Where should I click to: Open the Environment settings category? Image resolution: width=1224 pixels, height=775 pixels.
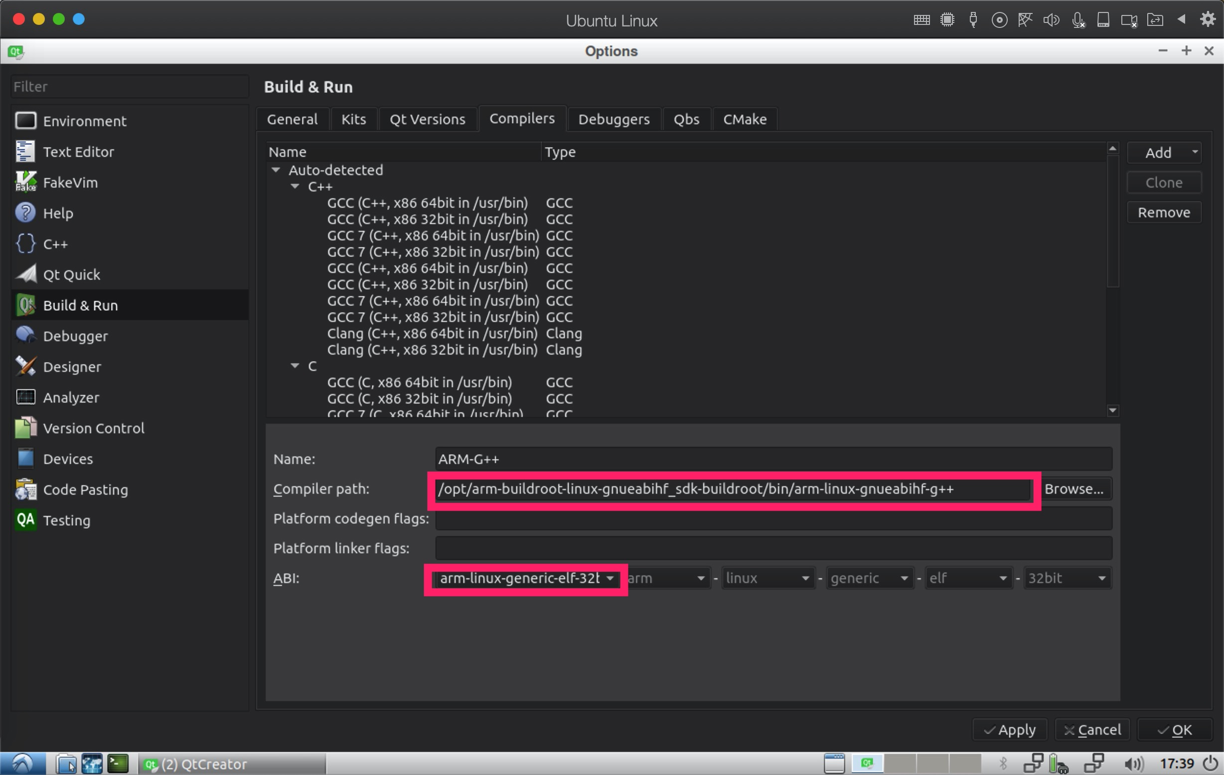[x=130, y=121]
